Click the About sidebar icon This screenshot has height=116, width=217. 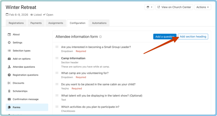9,35
